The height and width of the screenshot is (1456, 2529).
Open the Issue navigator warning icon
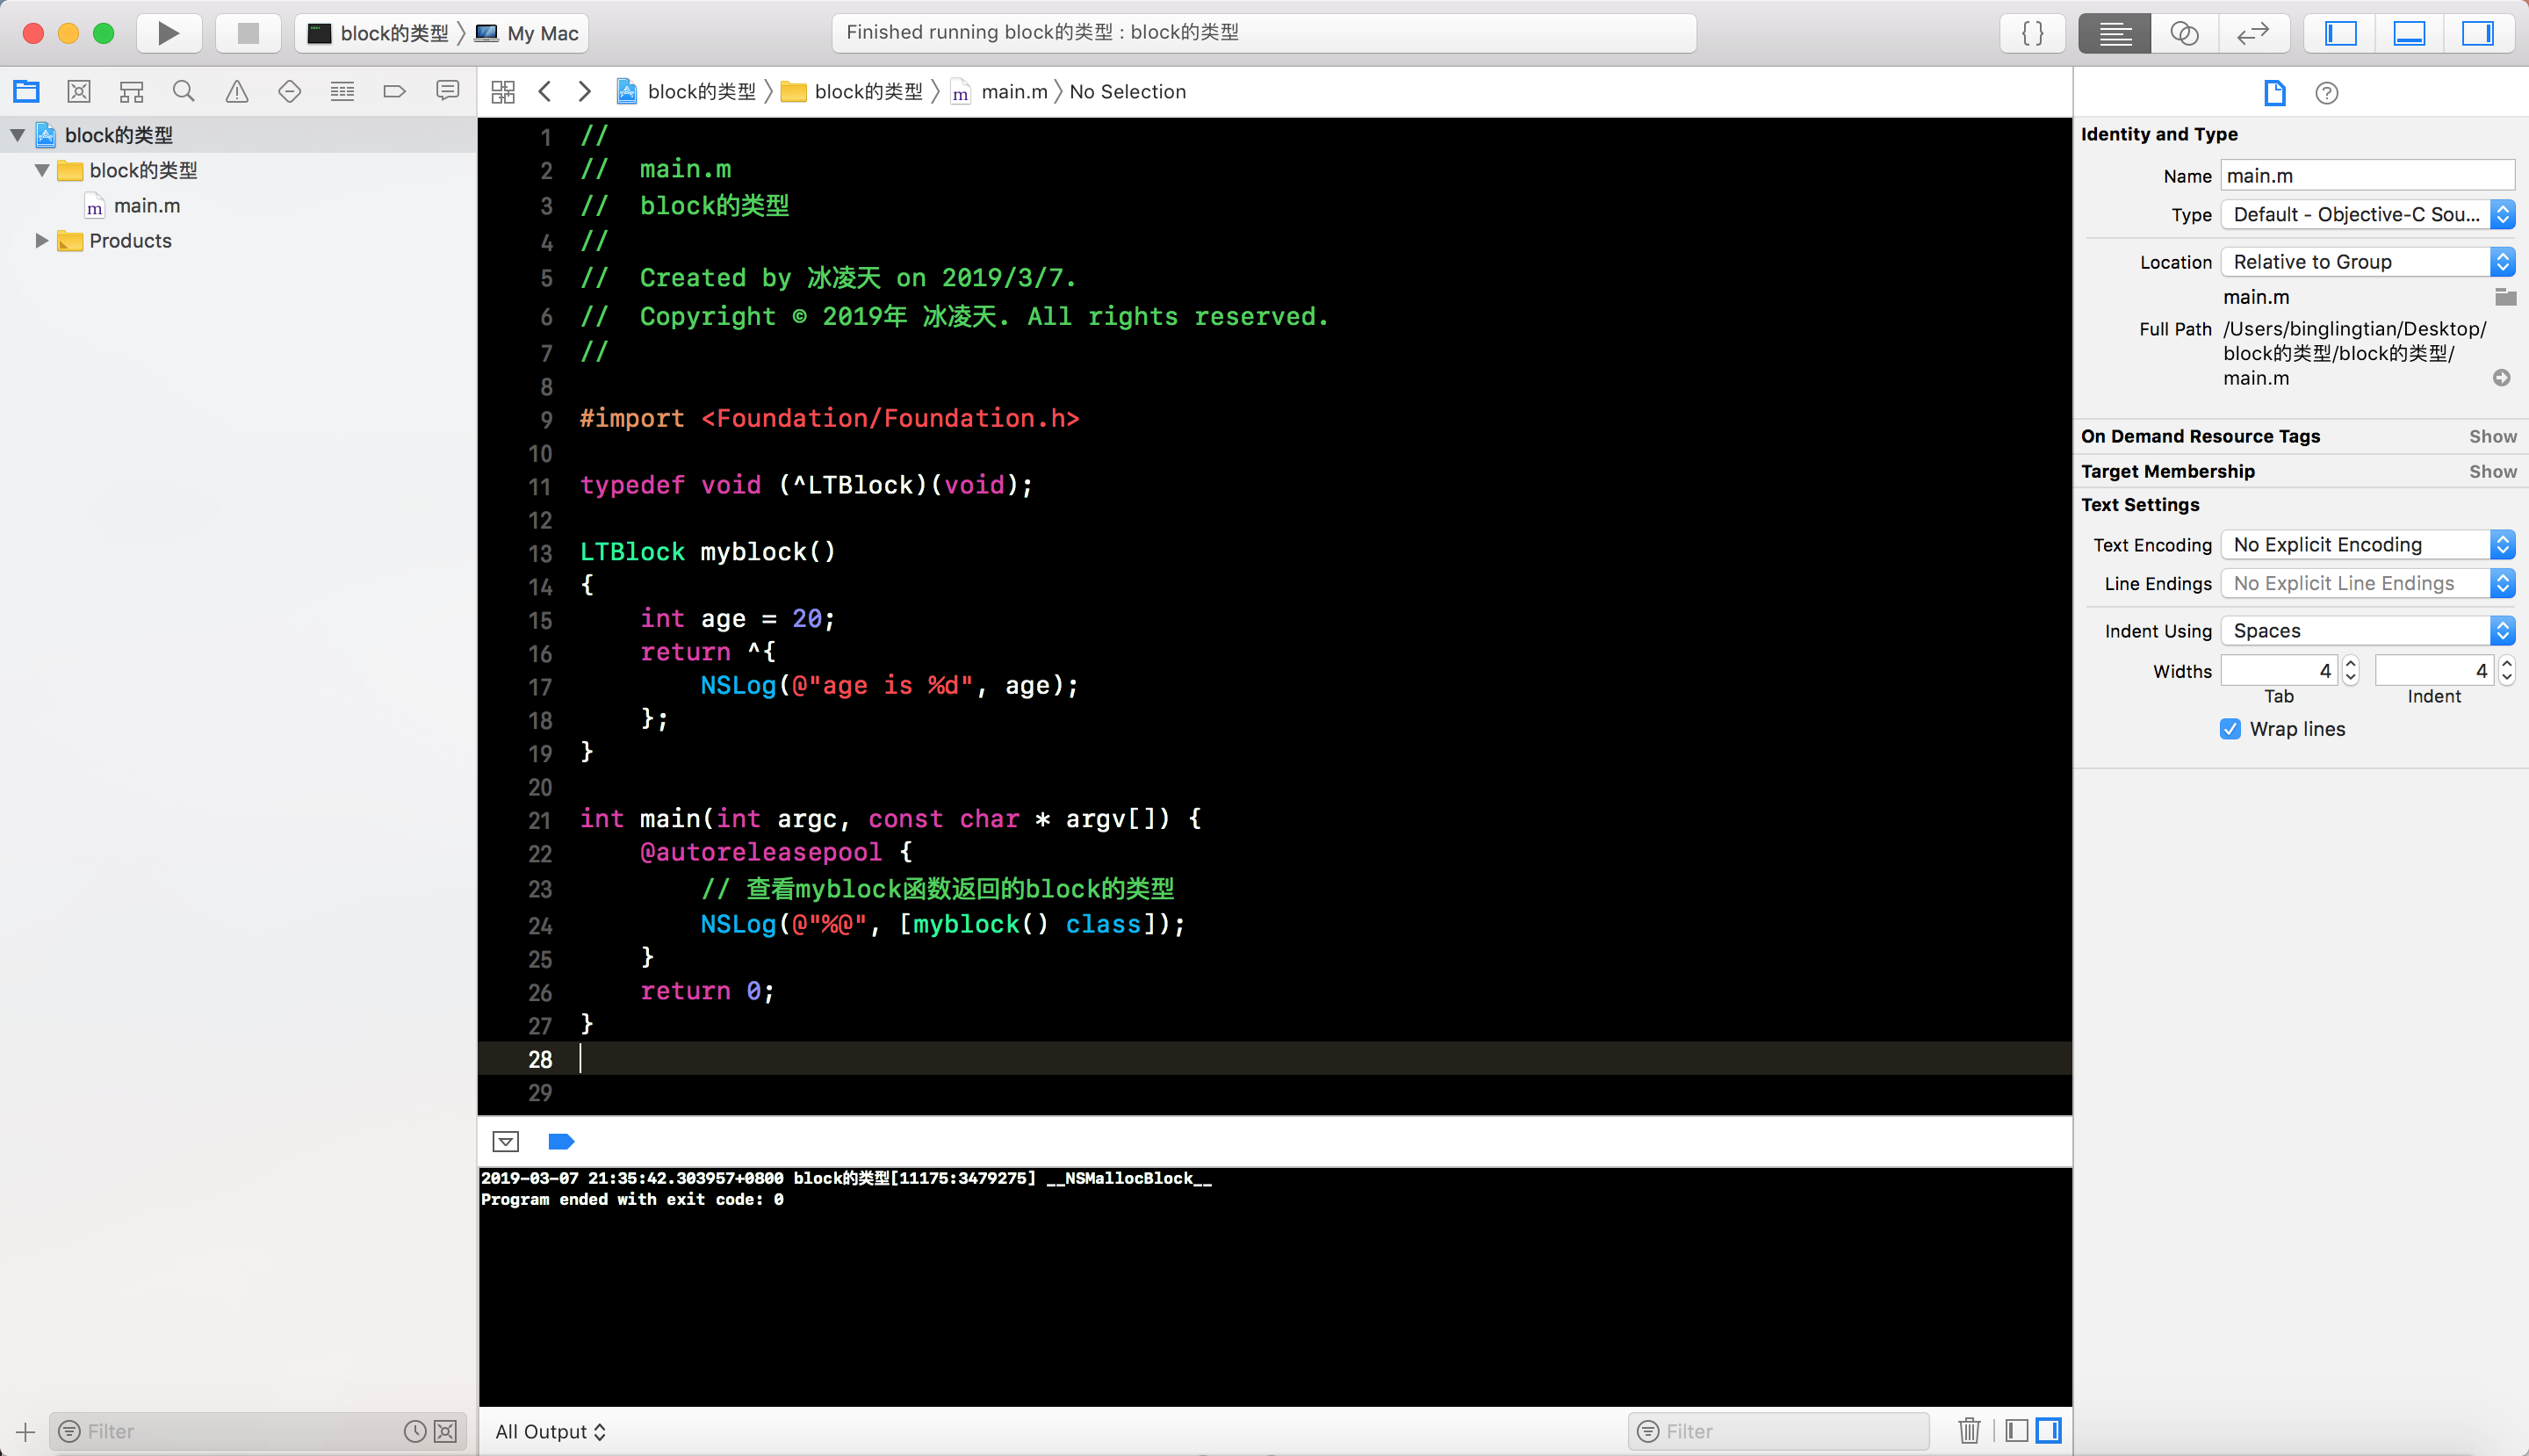click(x=237, y=92)
